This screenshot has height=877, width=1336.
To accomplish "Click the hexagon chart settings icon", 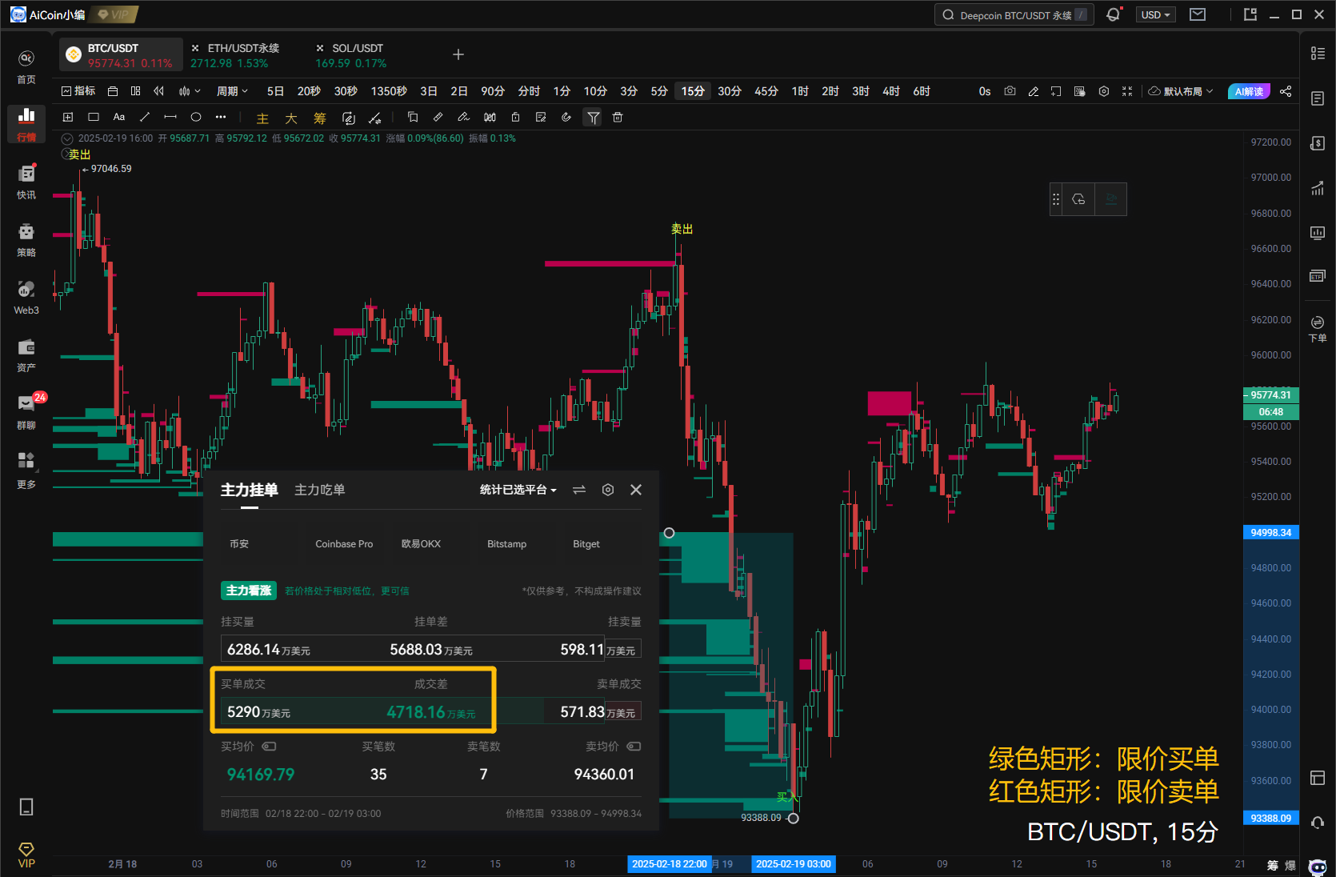I will click(1104, 91).
